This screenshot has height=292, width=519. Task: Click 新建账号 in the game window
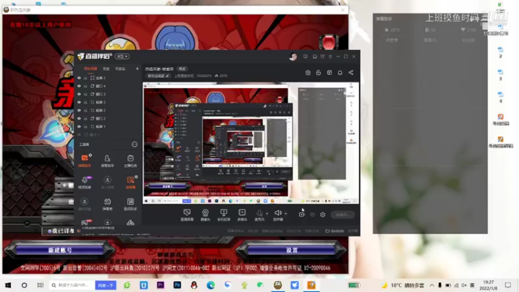[x=60, y=250]
